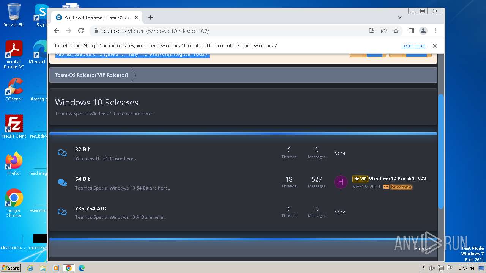Open the Chrome three-dot menu
The width and height of the screenshot is (486, 273).
pyautogui.click(x=436, y=31)
